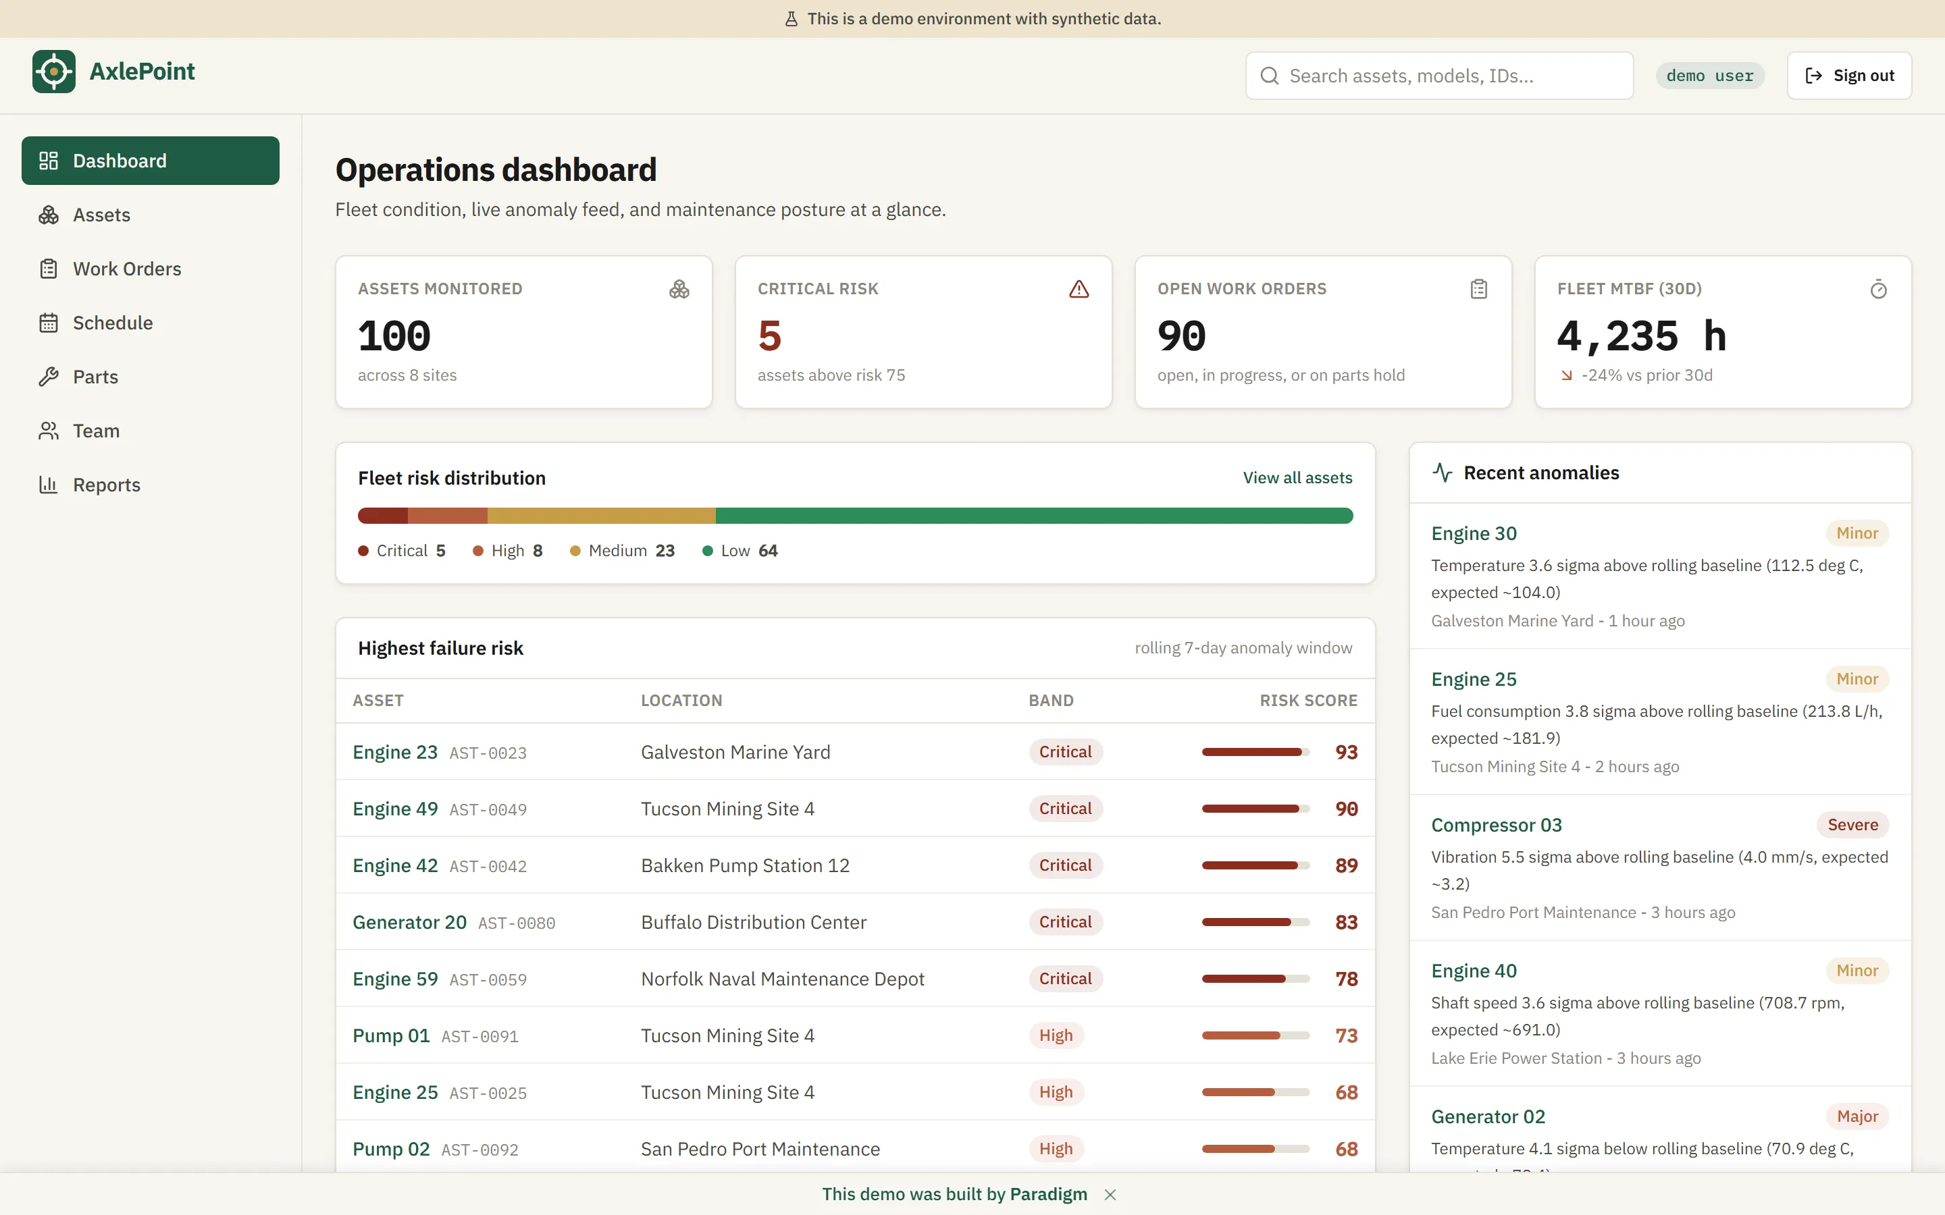Image resolution: width=1945 pixels, height=1215 pixels.
Task: Navigate to Schedule
Action: [151, 322]
